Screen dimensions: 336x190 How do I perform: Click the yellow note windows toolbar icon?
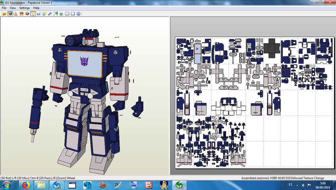pos(44,14)
